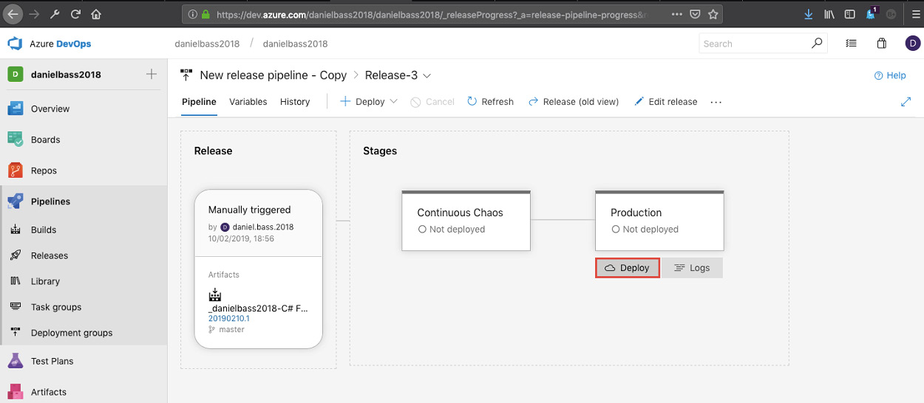Add new item with plus icon next to danielbass2018

152,74
